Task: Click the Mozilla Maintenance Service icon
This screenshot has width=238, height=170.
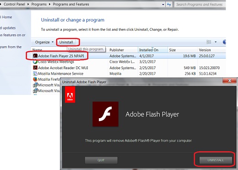Action: [x=35, y=74]
